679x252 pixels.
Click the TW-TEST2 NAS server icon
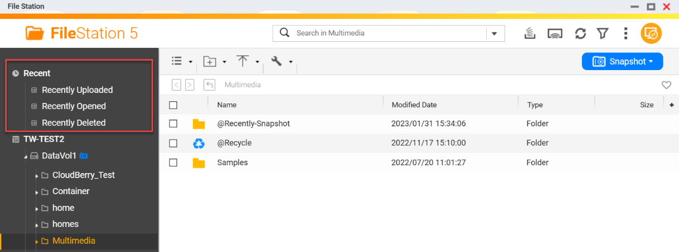pyautogui.click(x=16, y=139)
